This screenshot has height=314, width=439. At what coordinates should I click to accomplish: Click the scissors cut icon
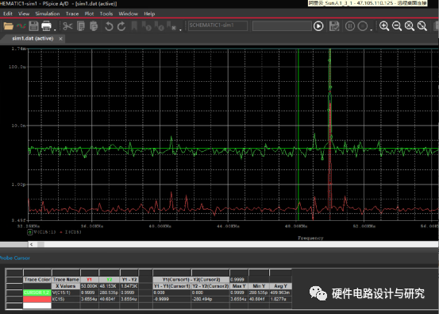[x=67, y=26]
